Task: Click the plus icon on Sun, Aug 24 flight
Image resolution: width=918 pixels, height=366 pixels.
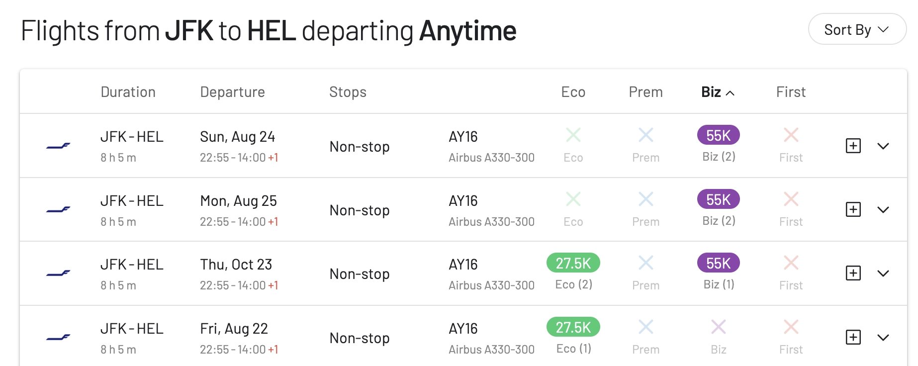Action: tap(853, 146)
